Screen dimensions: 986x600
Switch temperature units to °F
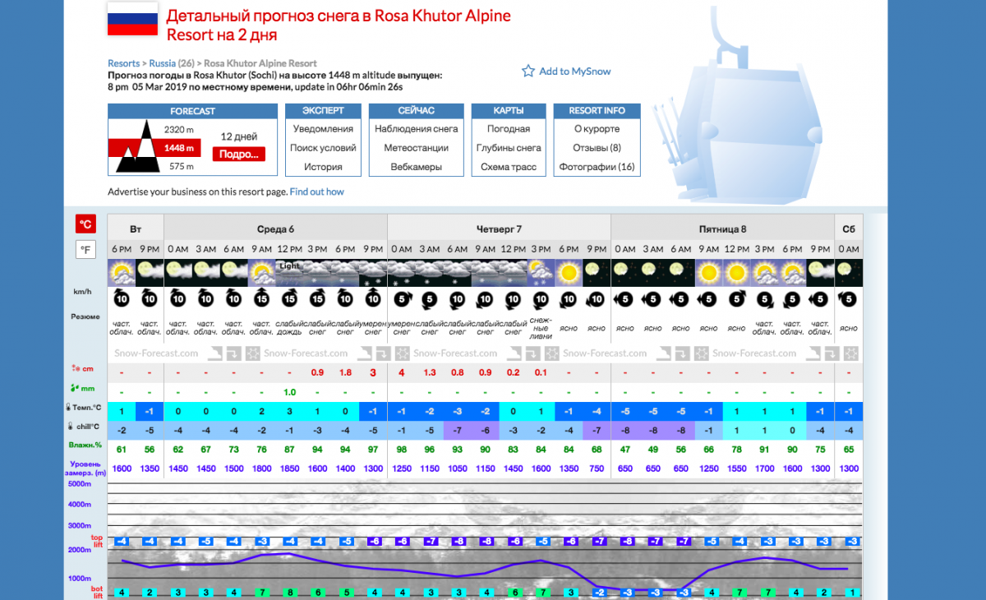coord(85,249)
